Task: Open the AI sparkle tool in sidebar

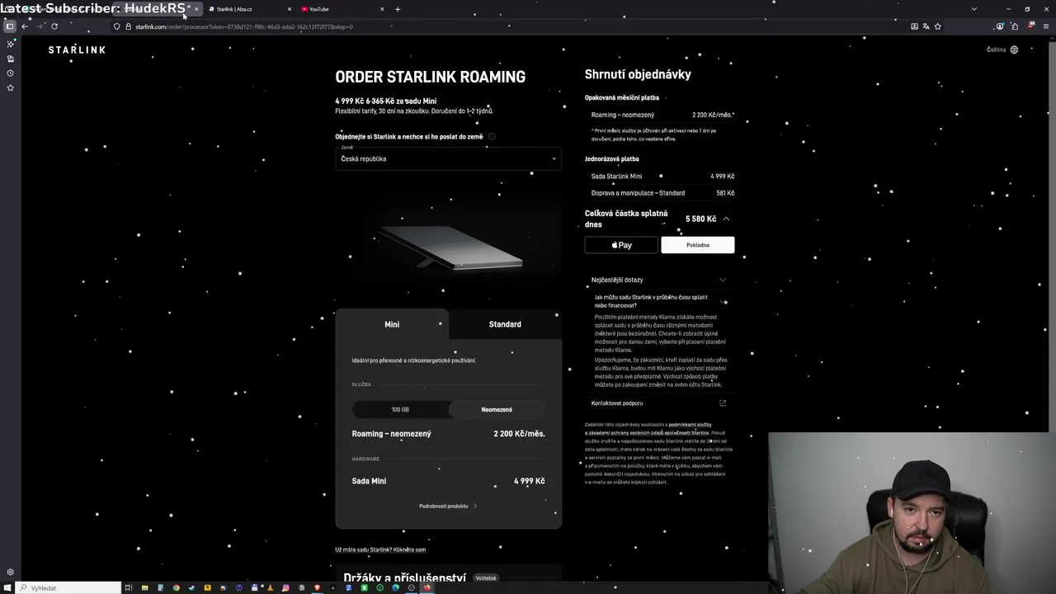Action: click(10, 44)
